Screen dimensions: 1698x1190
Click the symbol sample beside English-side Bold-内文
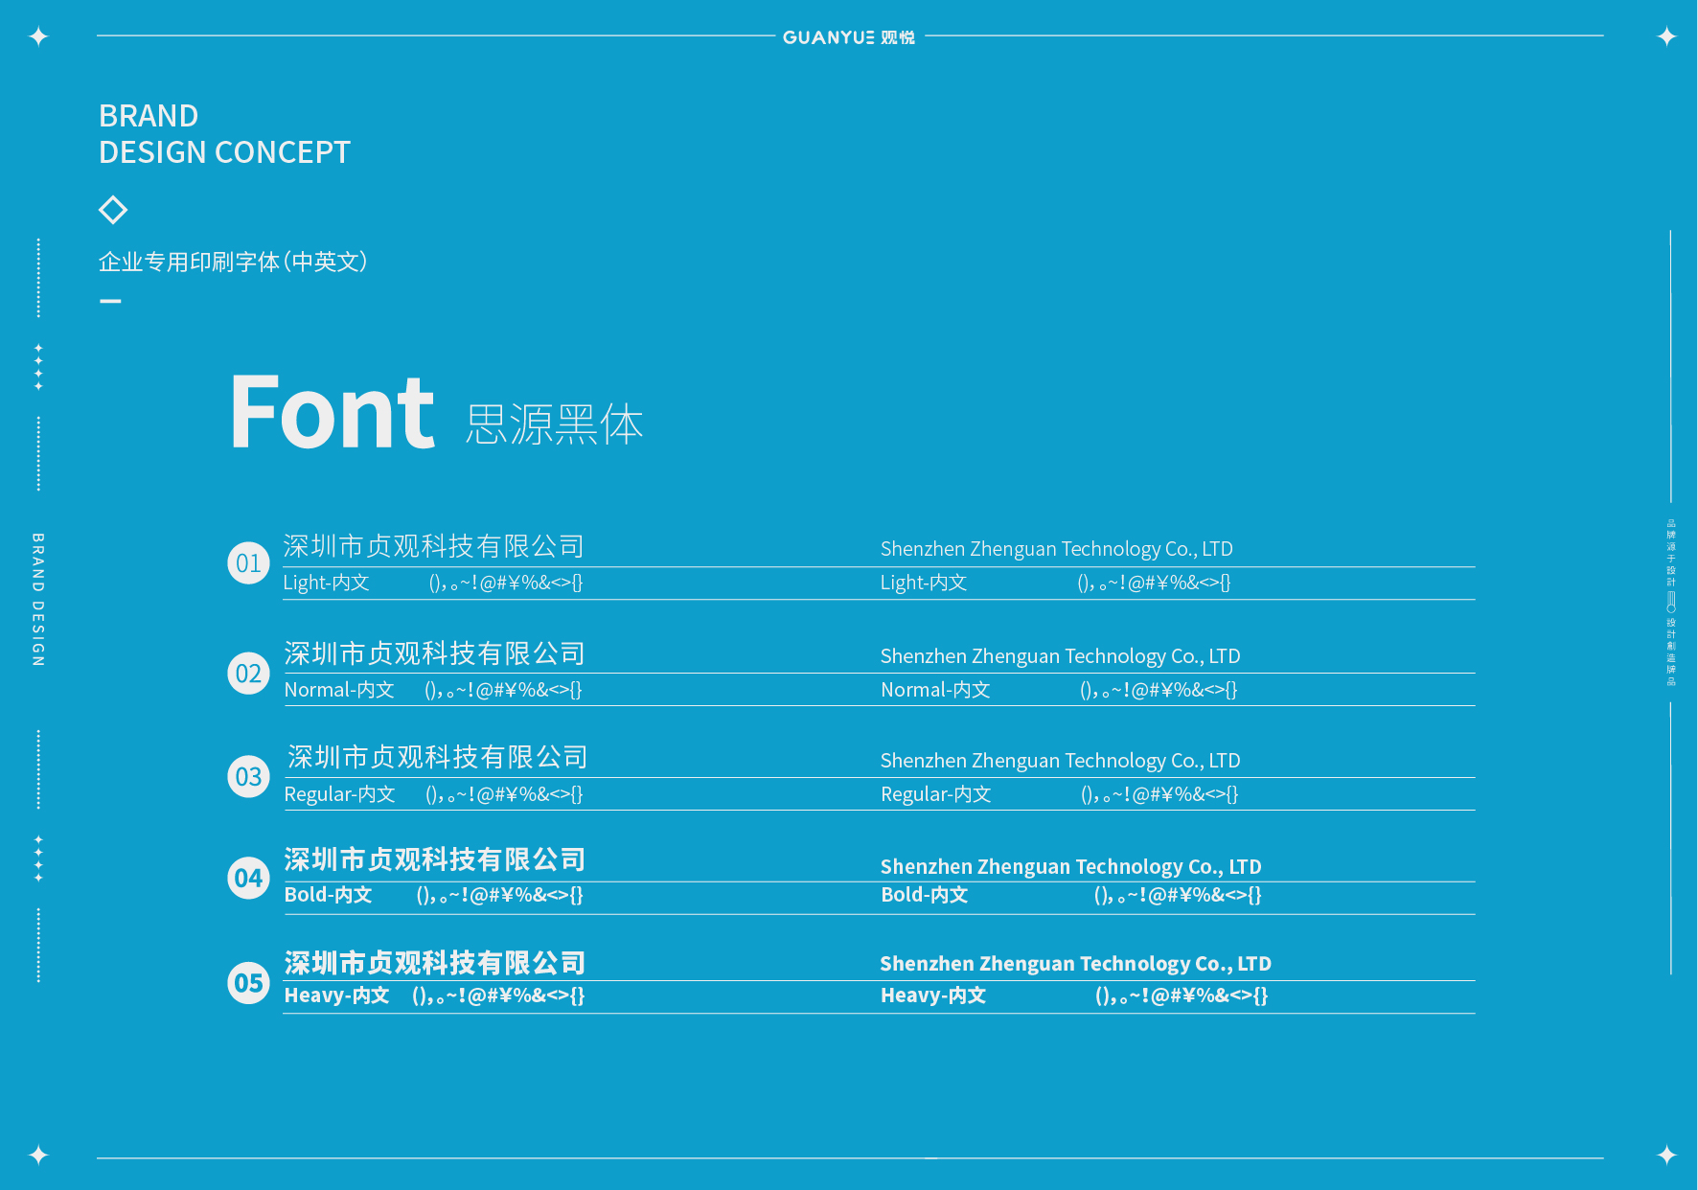click(1178, 895)
